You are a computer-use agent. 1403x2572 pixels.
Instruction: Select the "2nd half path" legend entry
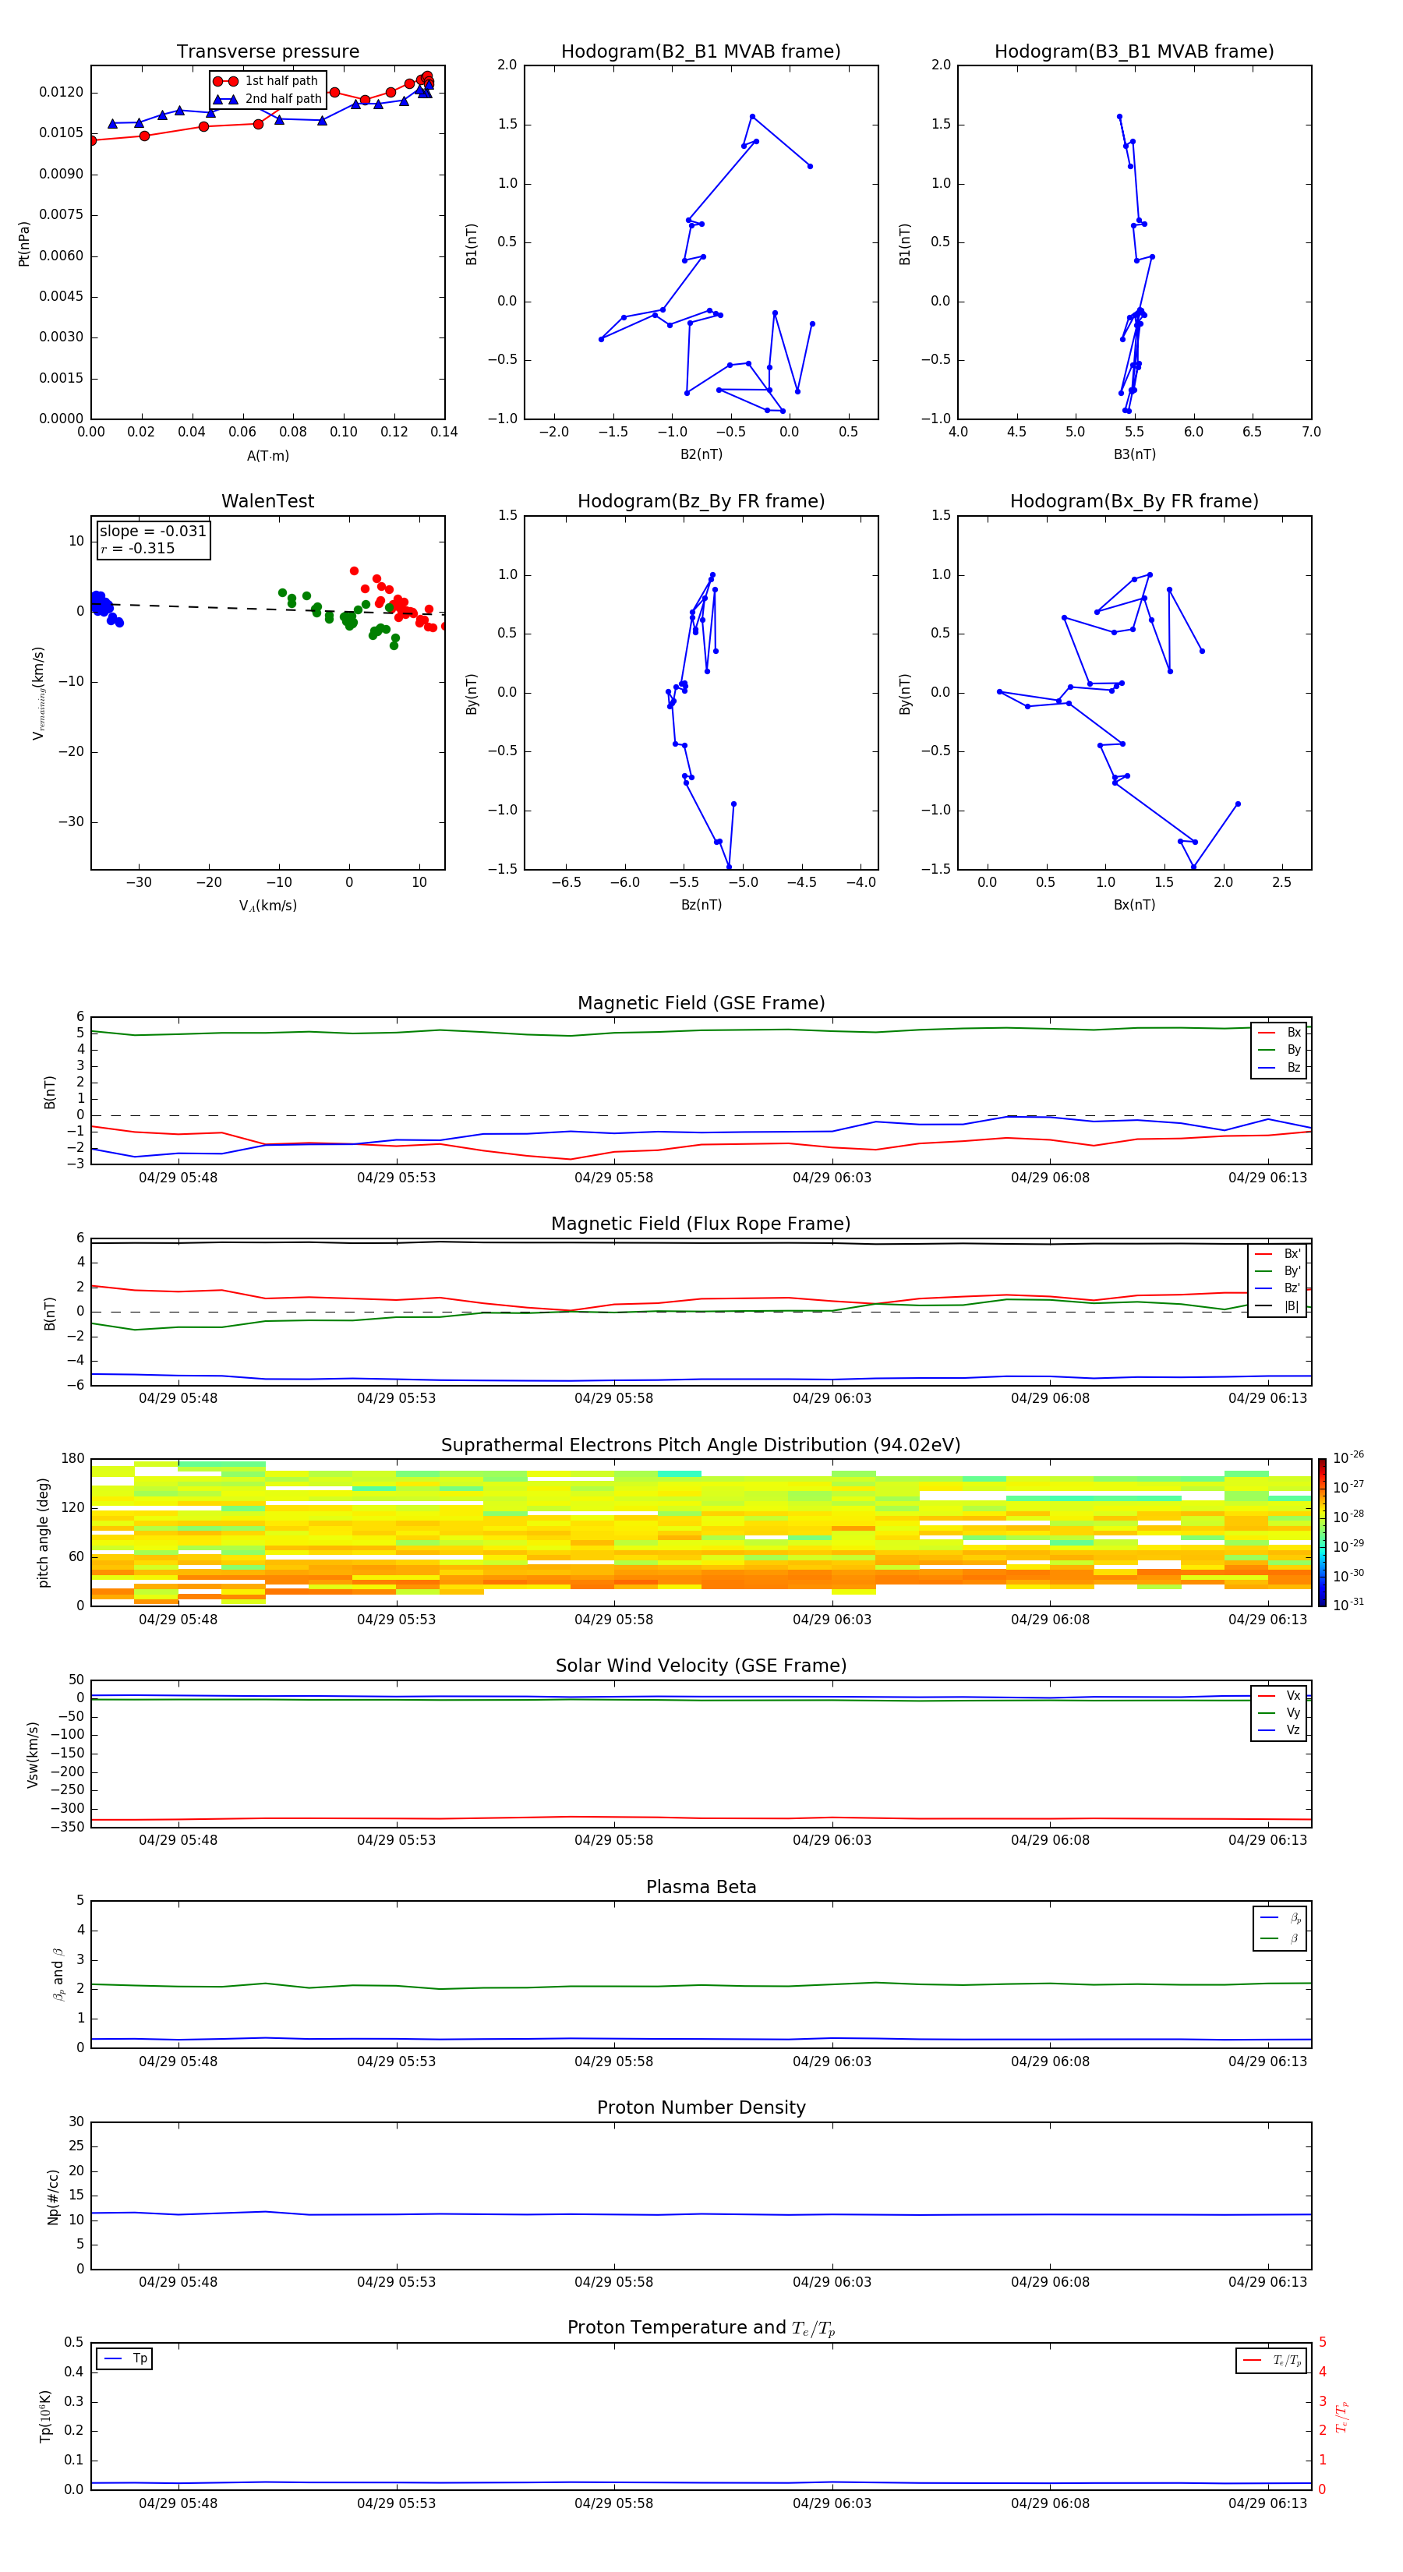tap(267, 99)
